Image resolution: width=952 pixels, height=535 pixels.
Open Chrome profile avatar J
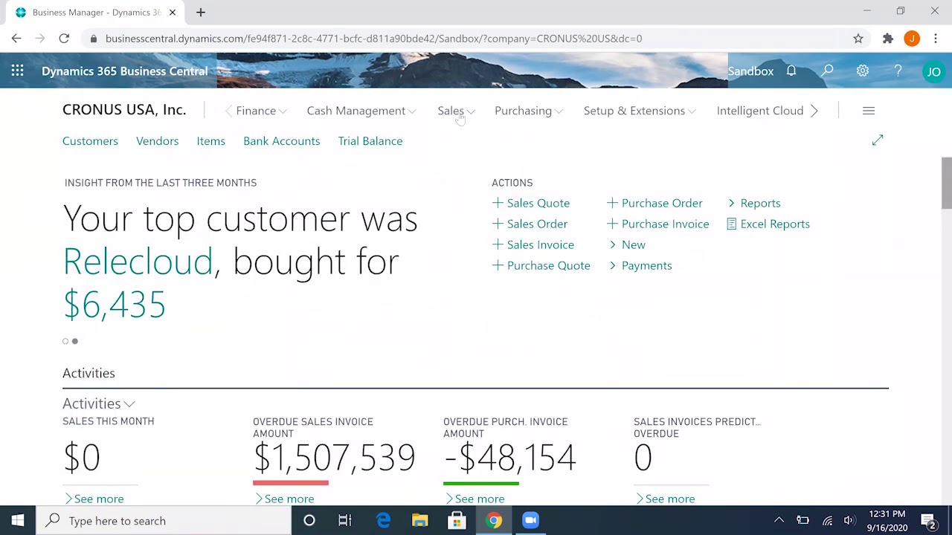pos(912,39)
